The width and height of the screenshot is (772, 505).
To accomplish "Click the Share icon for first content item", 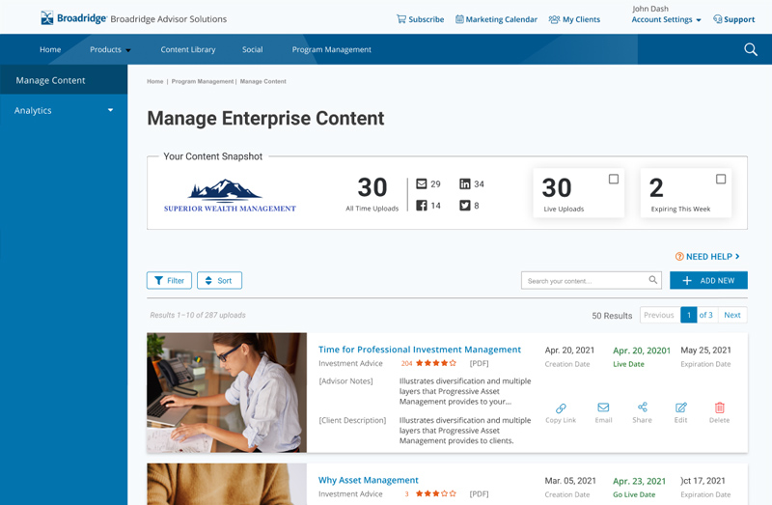I will 642,408.
